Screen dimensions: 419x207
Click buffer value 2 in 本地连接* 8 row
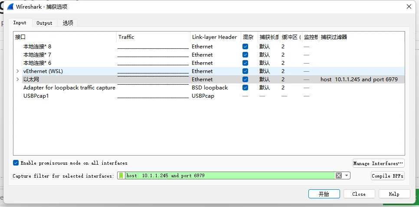tap(283, 47)
